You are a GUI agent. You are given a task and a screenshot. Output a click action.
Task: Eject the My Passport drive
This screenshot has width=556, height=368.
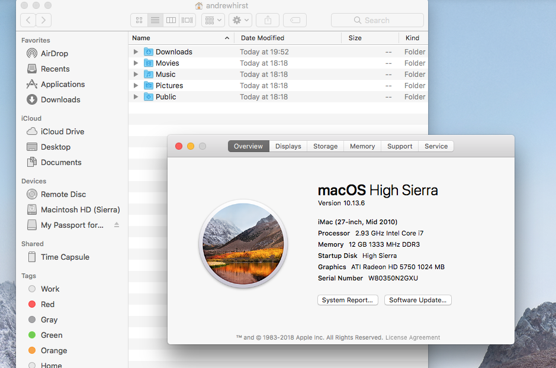pos(117,225)
